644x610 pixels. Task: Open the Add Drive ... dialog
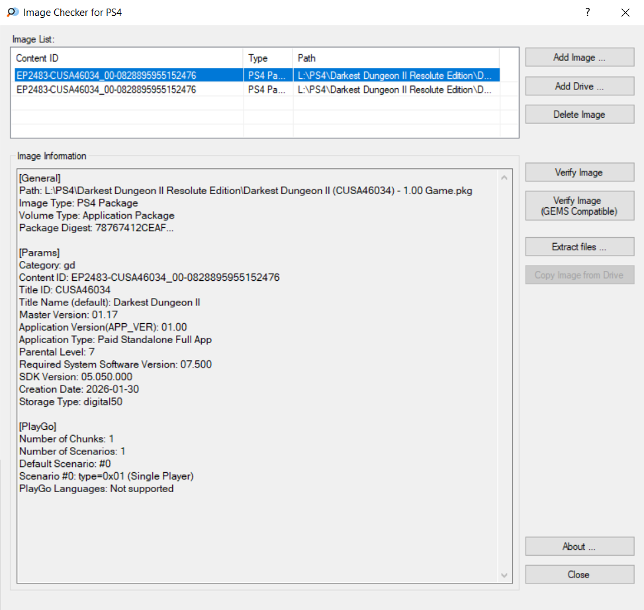point(579,86)
